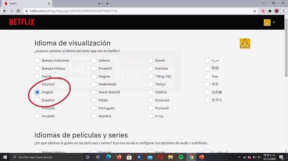The image size is (288, 161).
Task: Select the Čeština radio button
Action: (x=150, y=92)
